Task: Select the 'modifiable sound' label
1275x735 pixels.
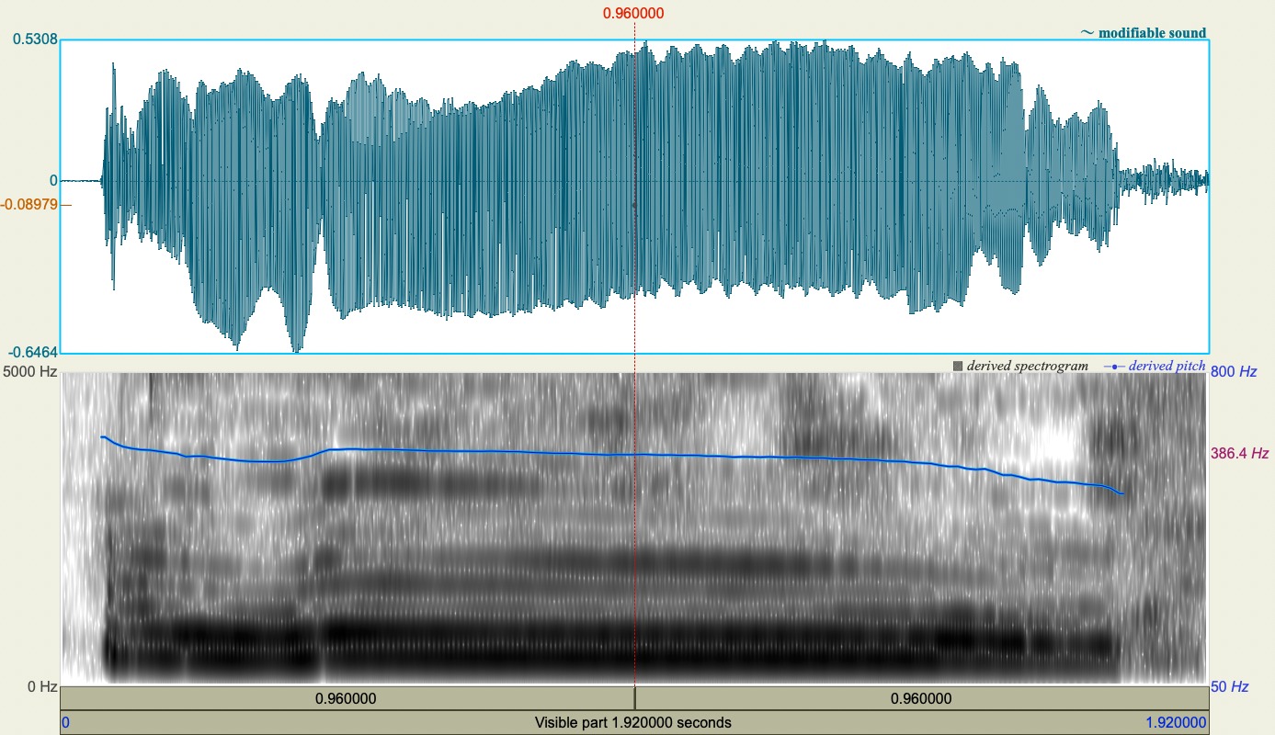Action: pos(1152,32)
